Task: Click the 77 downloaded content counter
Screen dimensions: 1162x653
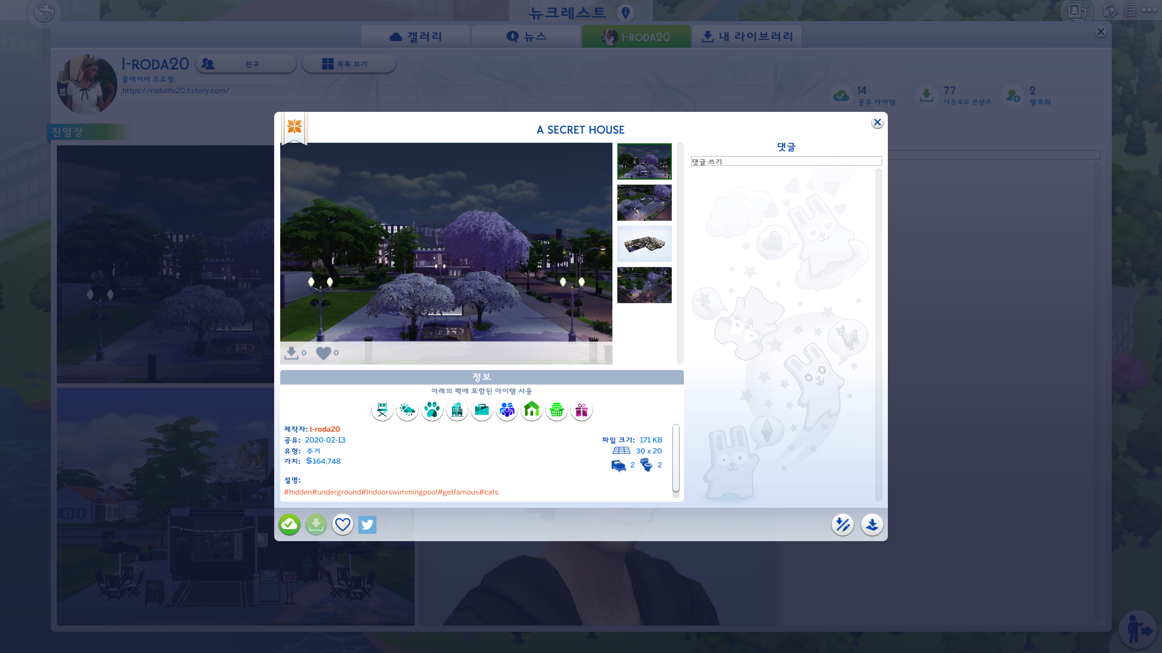Action: 954,96
